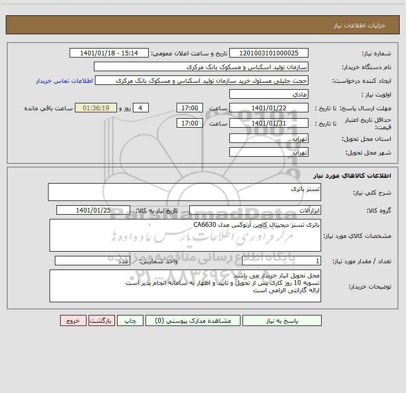Click the 'پاسخ به نیاز' button

coord(282,321)
